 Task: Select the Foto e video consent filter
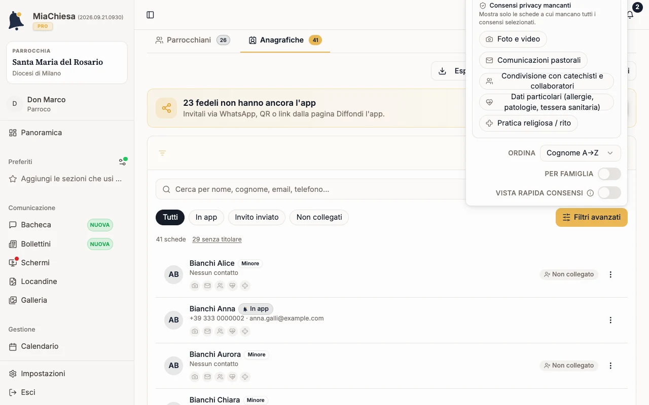tap(513, 39)
